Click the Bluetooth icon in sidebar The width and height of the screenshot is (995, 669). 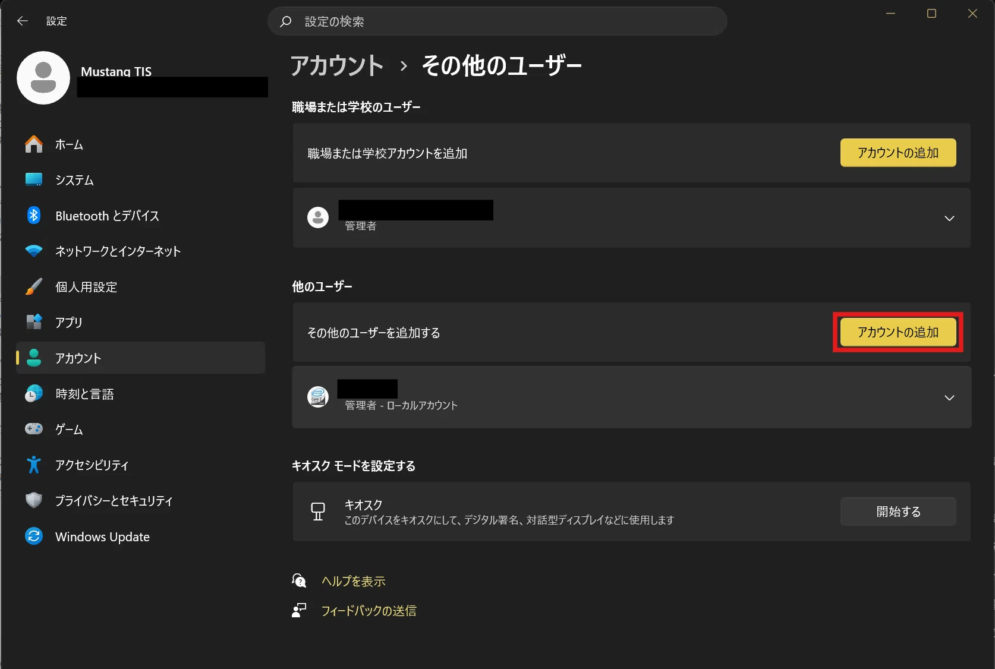[34, 216]
